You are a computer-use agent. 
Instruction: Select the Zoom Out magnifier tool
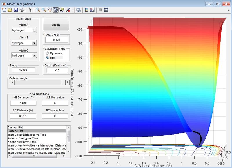44,10
